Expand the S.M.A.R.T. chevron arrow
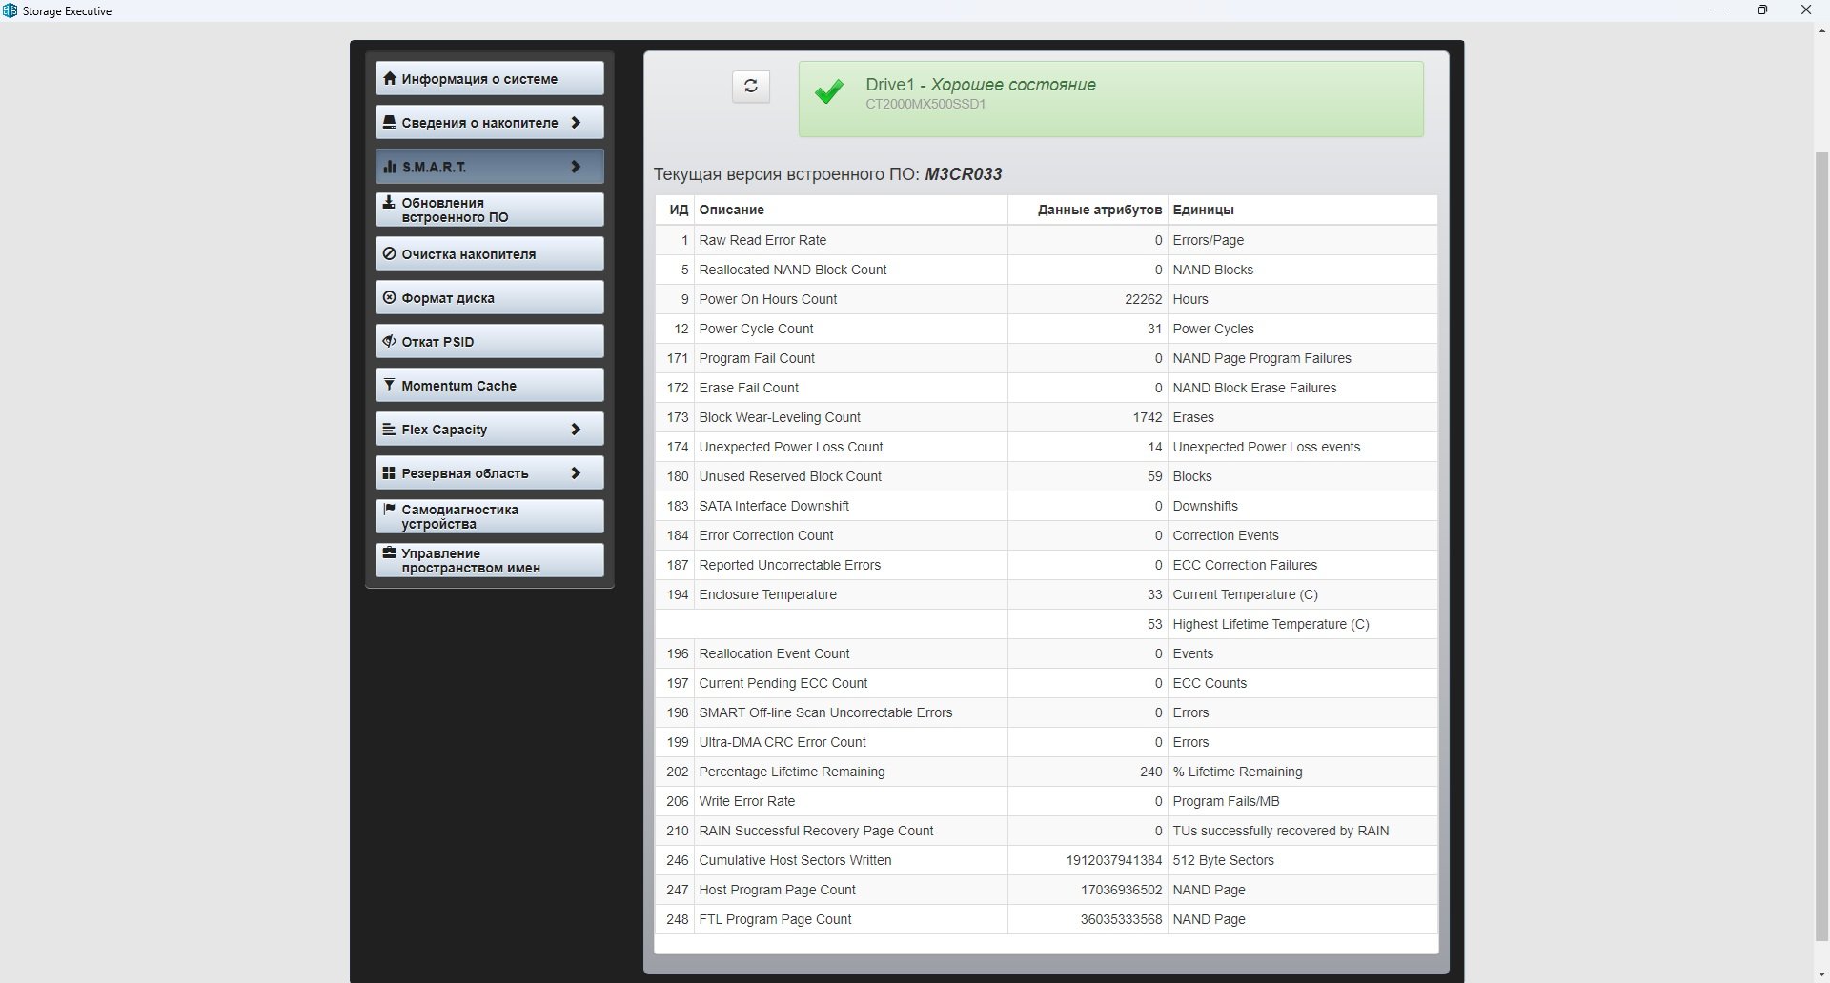Viewport: 1830px width, 983px height. (x=576, y=167)
